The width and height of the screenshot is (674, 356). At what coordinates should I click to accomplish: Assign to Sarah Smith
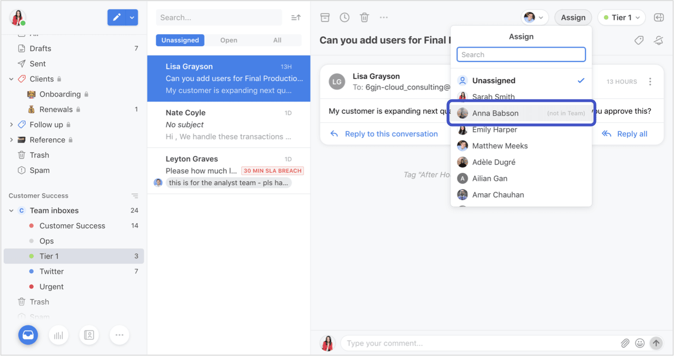tap(521, 97)
